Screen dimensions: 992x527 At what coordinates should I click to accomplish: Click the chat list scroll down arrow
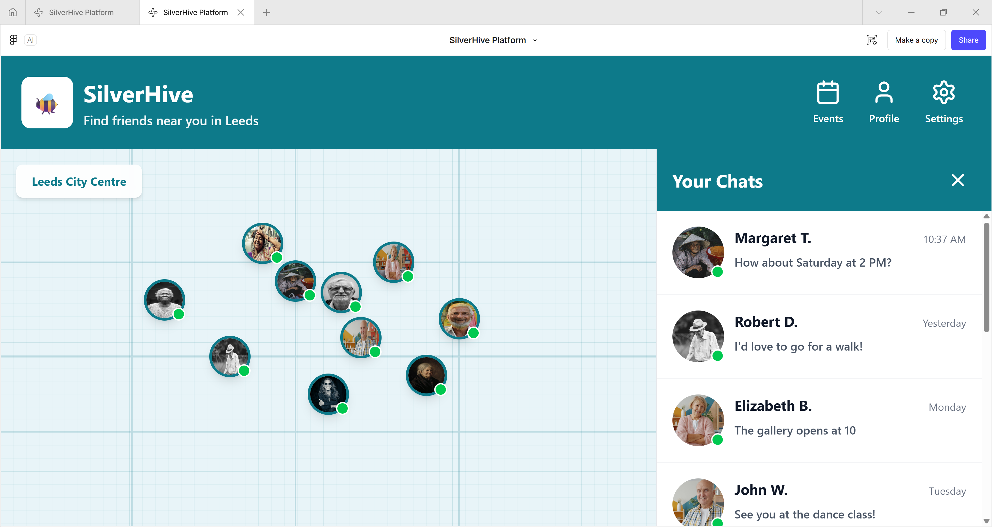986,521
